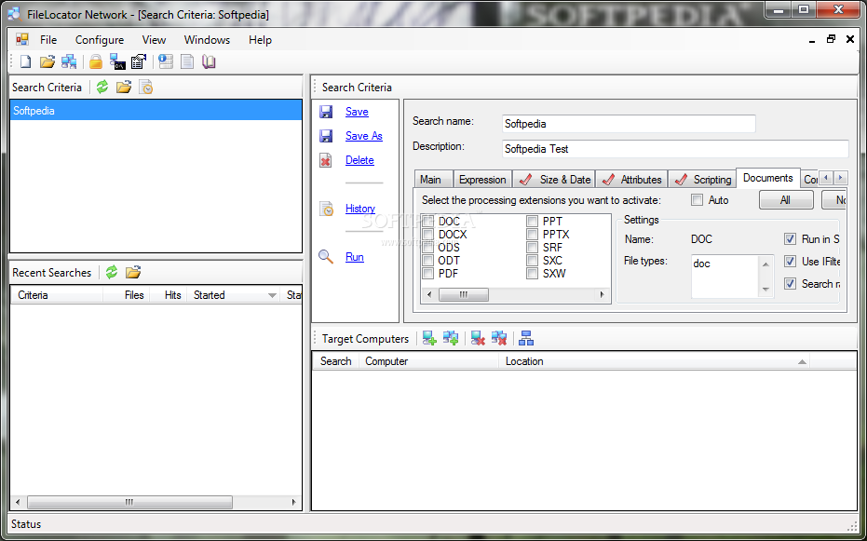The height and width of the screenshot is (541, 867).
Task: Click the File types box up arrow
Action: [x=765, y=264]
